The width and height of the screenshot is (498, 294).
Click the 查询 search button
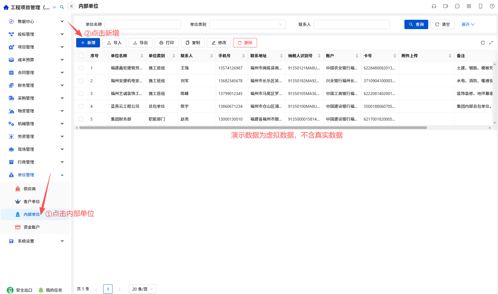(416, 24)
